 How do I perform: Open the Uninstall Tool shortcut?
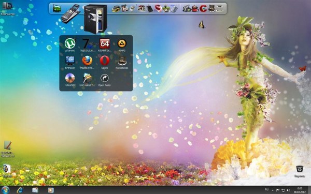[87, 78]
